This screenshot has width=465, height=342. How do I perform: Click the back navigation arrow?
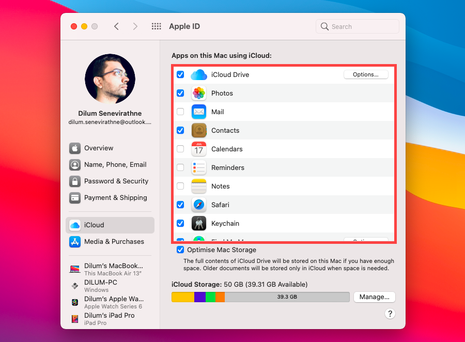pos(116,26)
